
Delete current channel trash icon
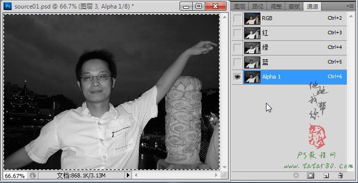coord(340,175)
